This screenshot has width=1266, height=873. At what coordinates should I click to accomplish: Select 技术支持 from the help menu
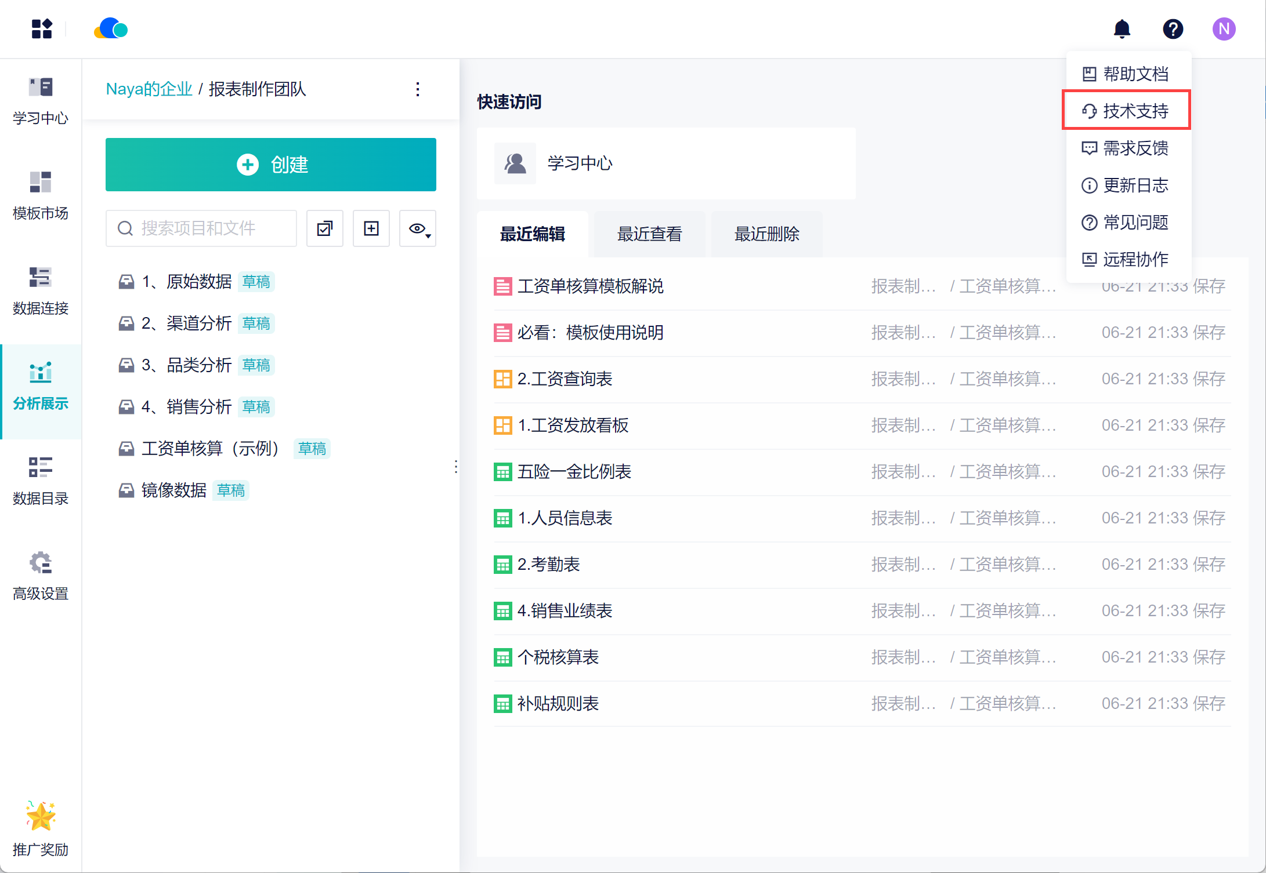pyautogui.click(x=1126, y=111)
